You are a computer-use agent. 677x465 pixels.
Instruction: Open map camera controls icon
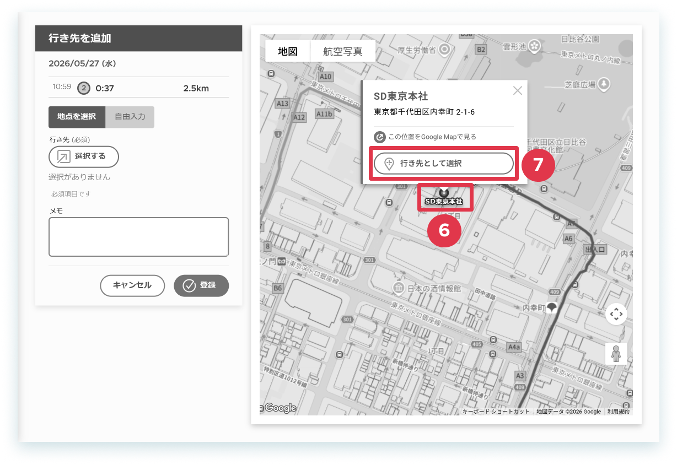pyautogui.click(x=616, y=314)
